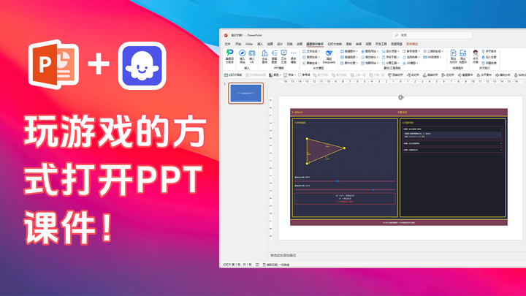The image size is (526, 296).
Task: Click the 逻辑图表 template icon
Action: [274, 54]
